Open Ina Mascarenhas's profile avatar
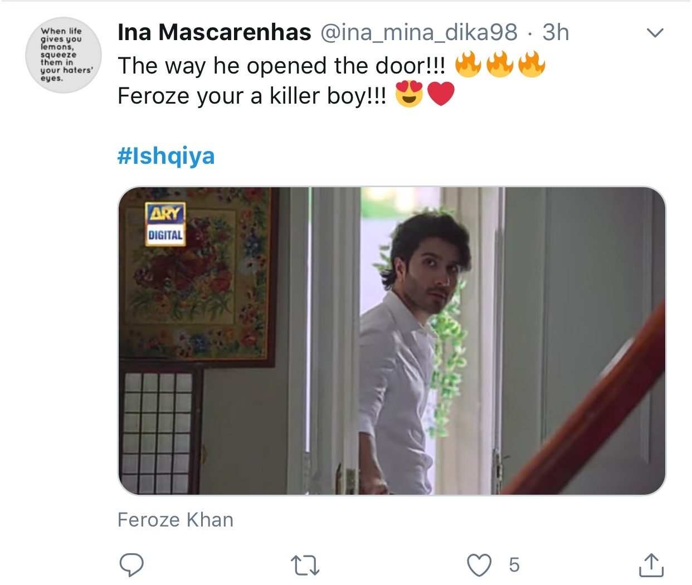Screen dimensions: 692x585 pos(64,55)
